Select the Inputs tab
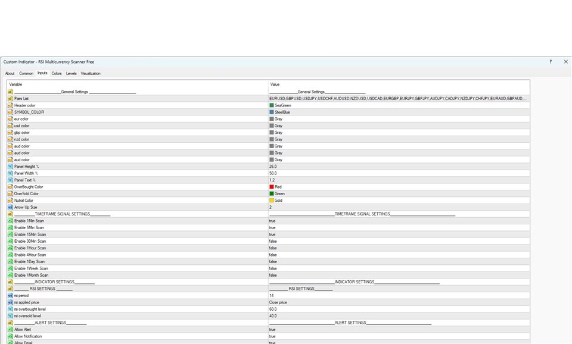 [x=42, y=73]
